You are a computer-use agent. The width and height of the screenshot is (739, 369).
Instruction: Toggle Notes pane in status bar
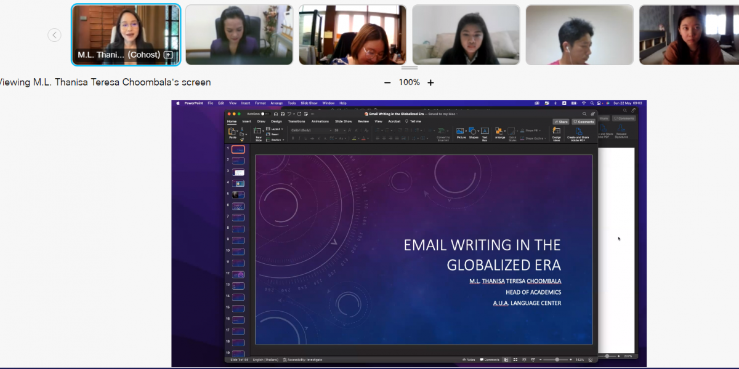pyautogui.click(x=469, y=359)
